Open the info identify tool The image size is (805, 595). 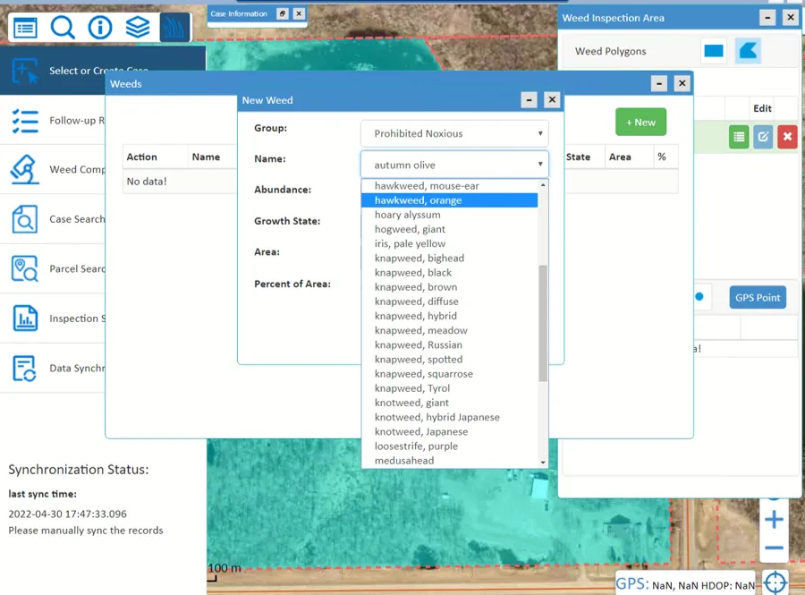tap(100, 27)
